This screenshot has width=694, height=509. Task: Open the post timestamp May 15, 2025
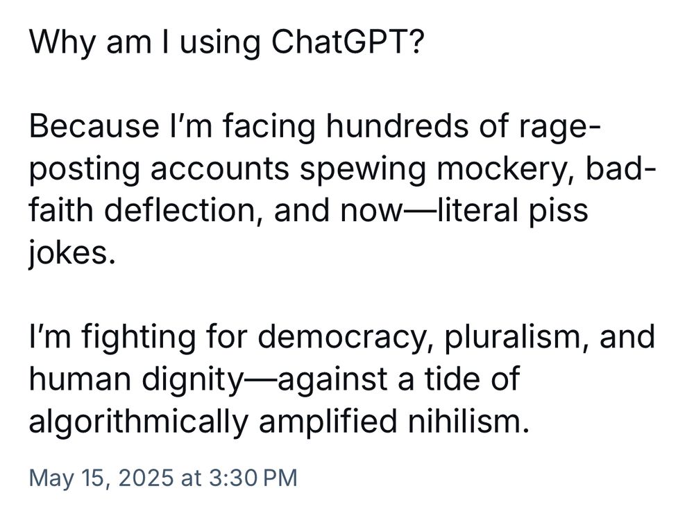pos(163,478)
